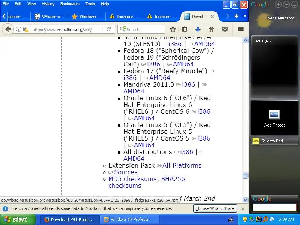Add gadget with sidebar plus icon
300x225 pixels.
pyautogui.click(x=278, y=4)
